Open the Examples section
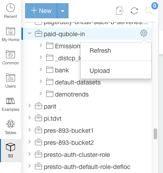163x173 pixels. (10, 104)
